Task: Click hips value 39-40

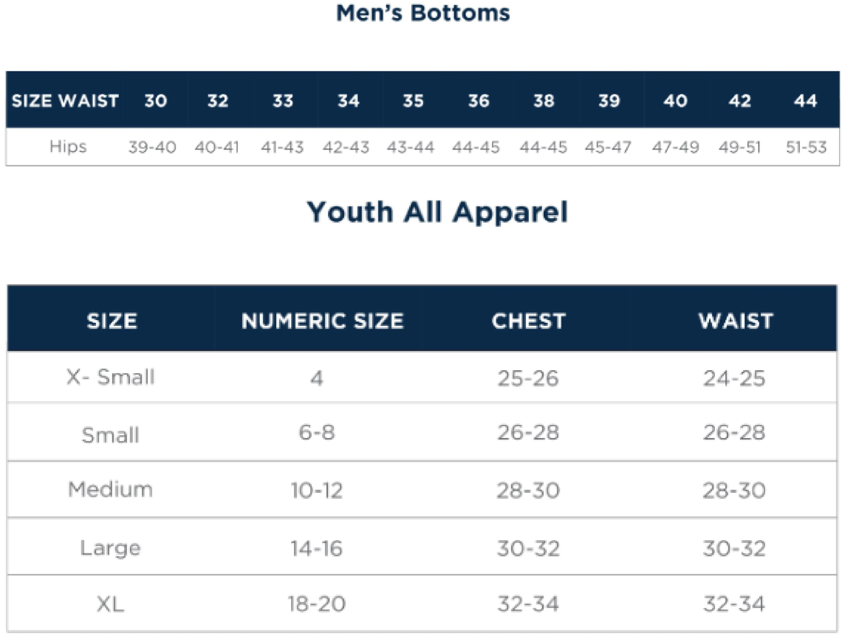Action: click(x=152, y=147)
